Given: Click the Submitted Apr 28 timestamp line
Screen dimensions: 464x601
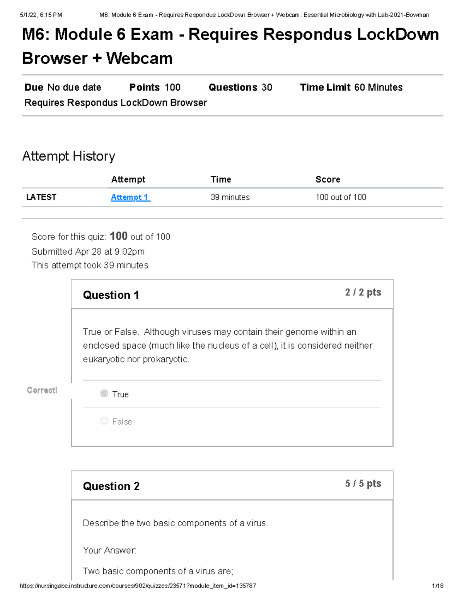Looking at the screenshot, I should (x=88, y=252).
